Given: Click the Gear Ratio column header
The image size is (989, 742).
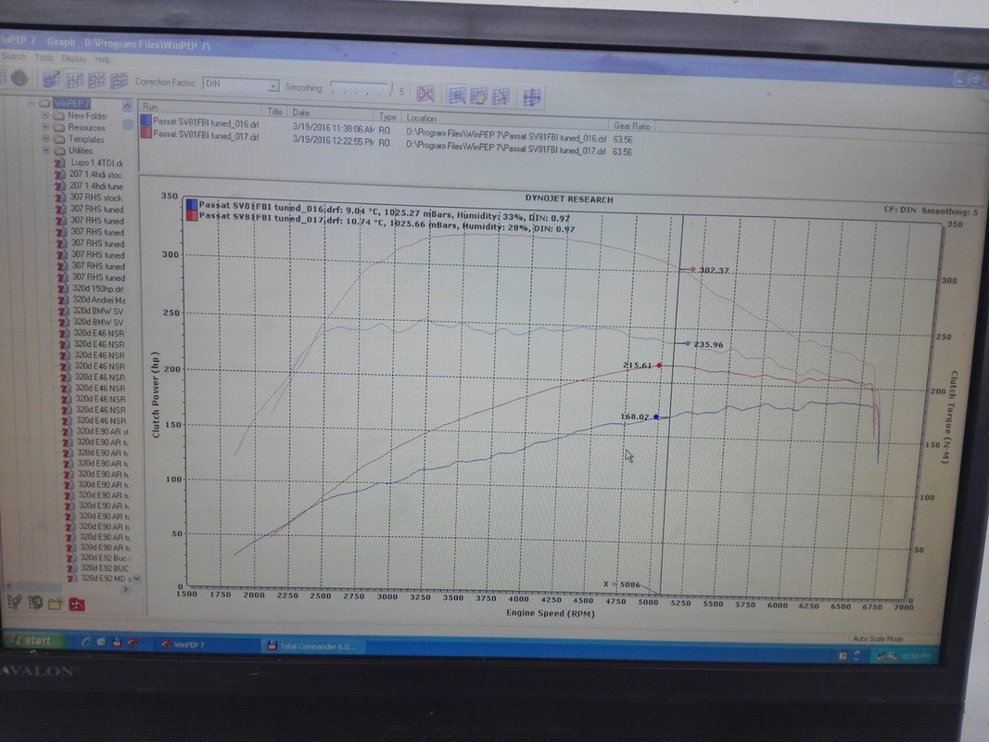Looking at the screenshot, I should tap(631, 126).
